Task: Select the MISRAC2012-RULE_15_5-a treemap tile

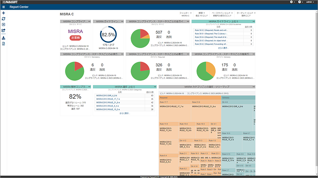Action: (x=232, y=143)
